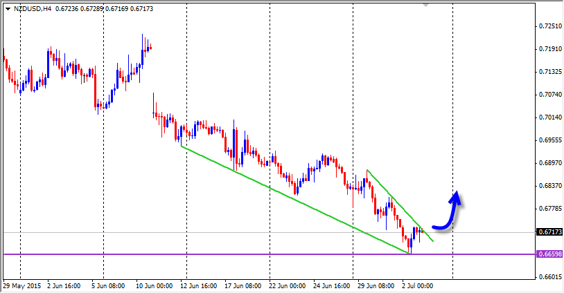
Task: Click the high value 0.67289 in title
Action: click(x=91, y=9)
